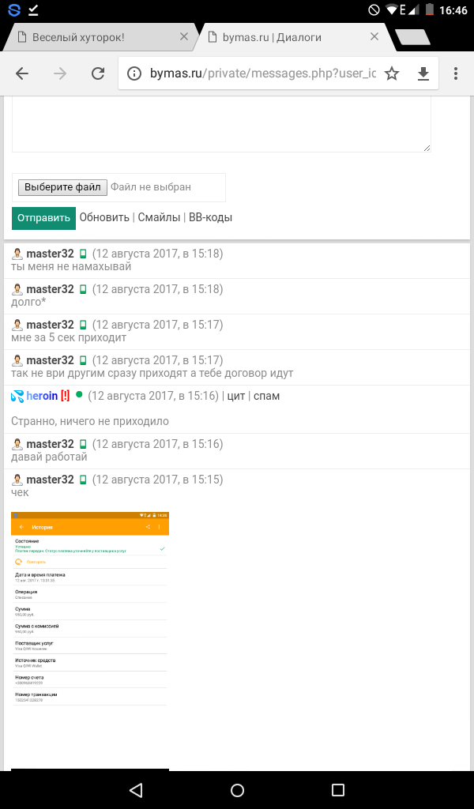Open Chrome three-dot overflow menu
The width and height of the screenshot is (474, 809).
[456, 73]
